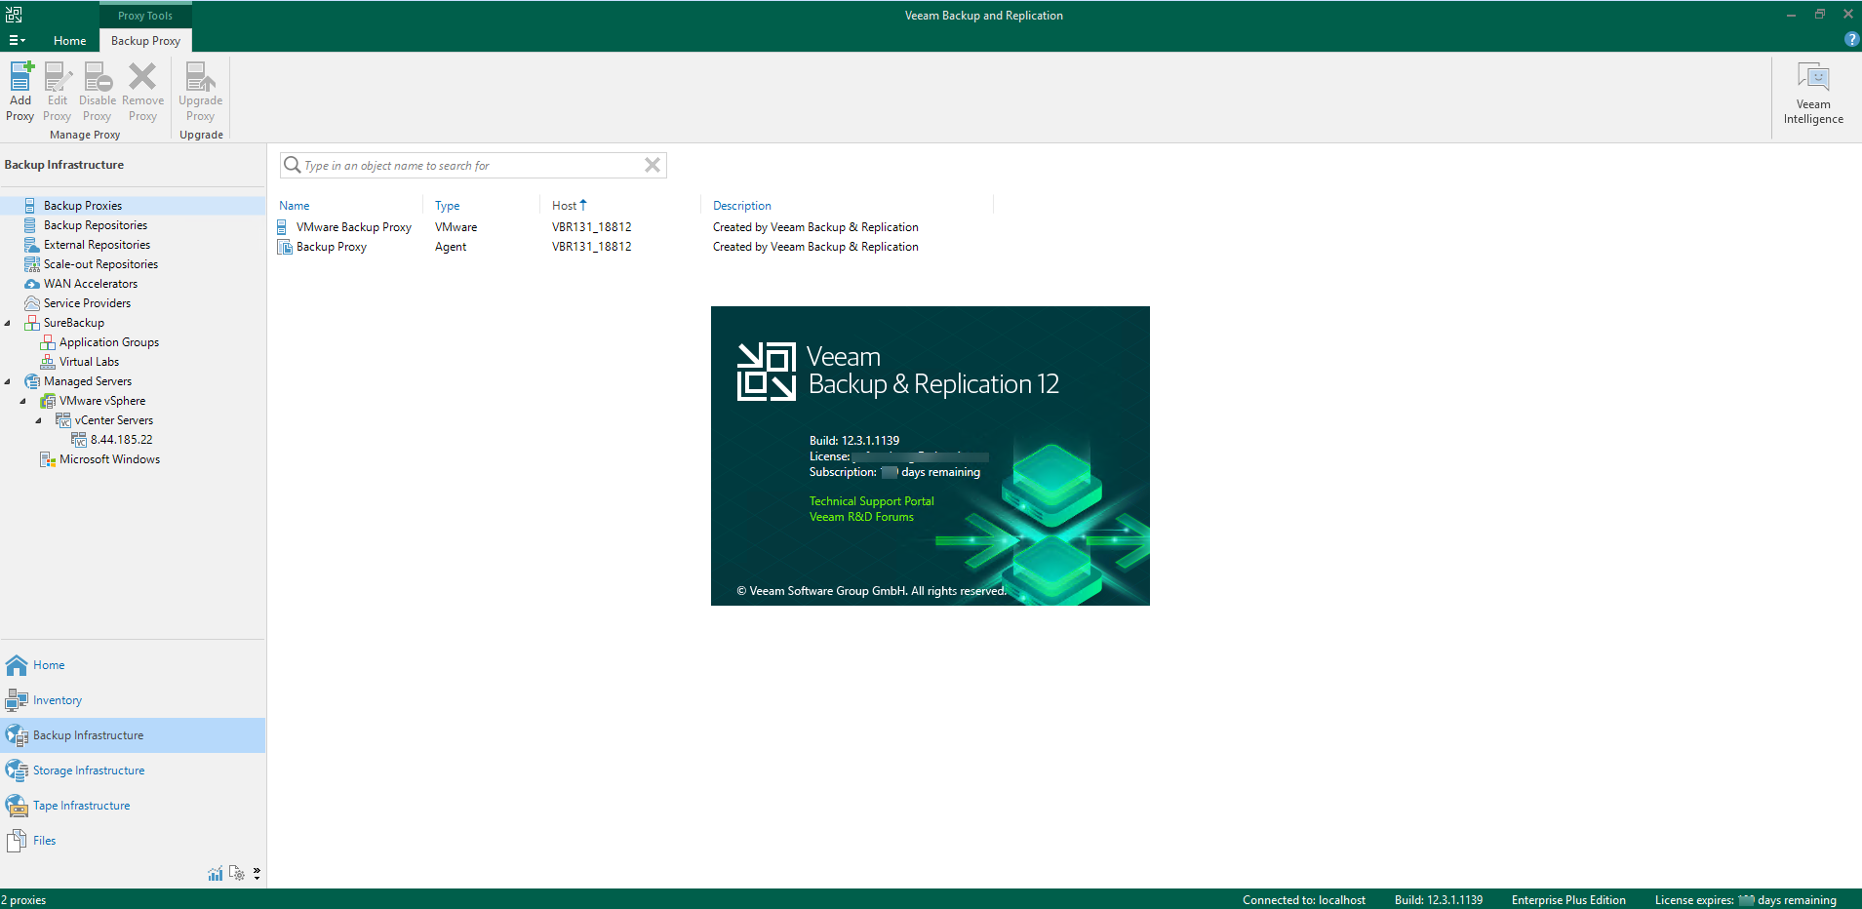The width and height of the screenshot is (1862, 909).
Task: Open External Repositories tree node
Action: coord(97,245)
